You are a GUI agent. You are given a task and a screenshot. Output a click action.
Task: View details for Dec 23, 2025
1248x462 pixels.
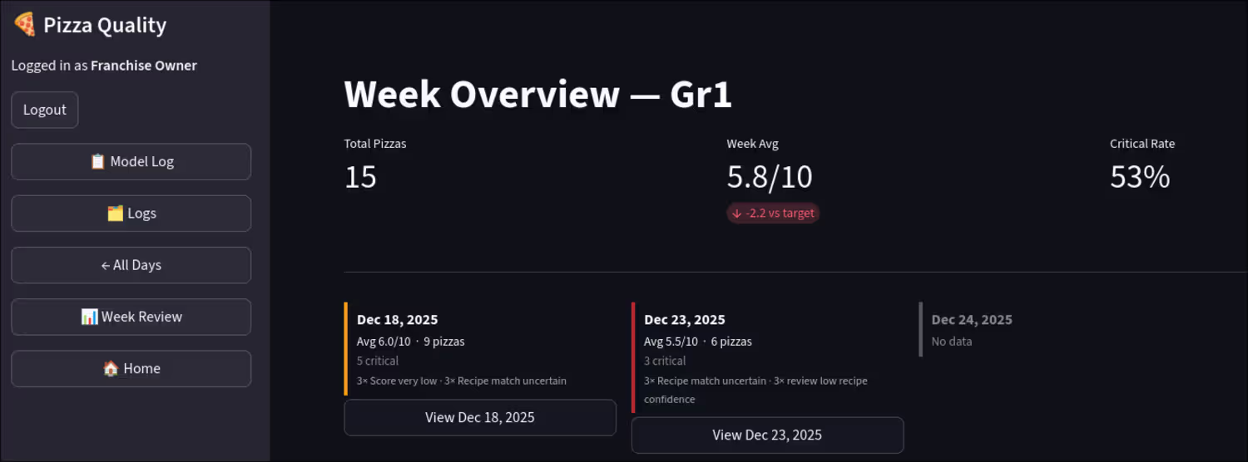[767, 435]
